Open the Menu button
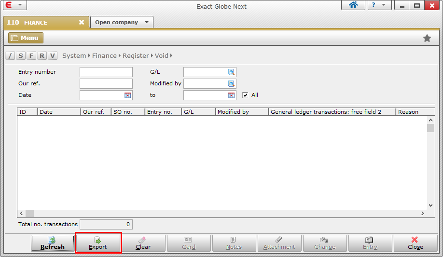Viewport: 443px width, 257px height. pyautogui.click(x=26, y=38)
